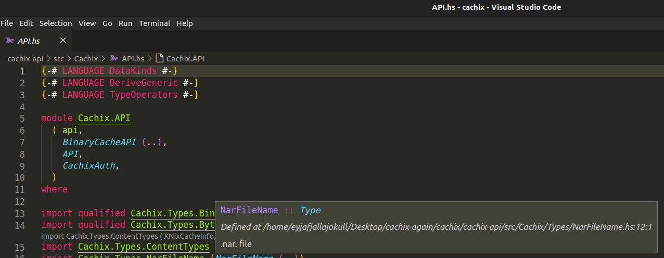Open the Edit menu
This screenshot has height=258, width=664.
[x=26, y=23]
